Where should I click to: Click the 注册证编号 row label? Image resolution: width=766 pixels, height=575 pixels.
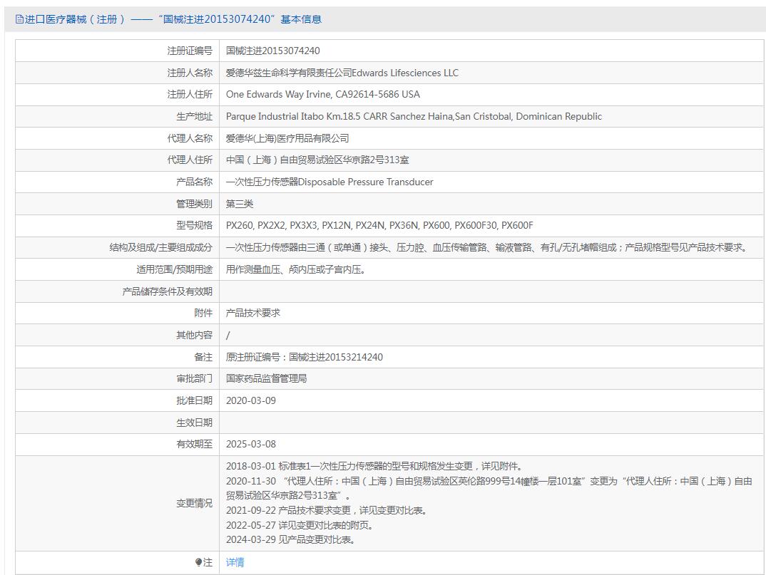pos(190,51)
